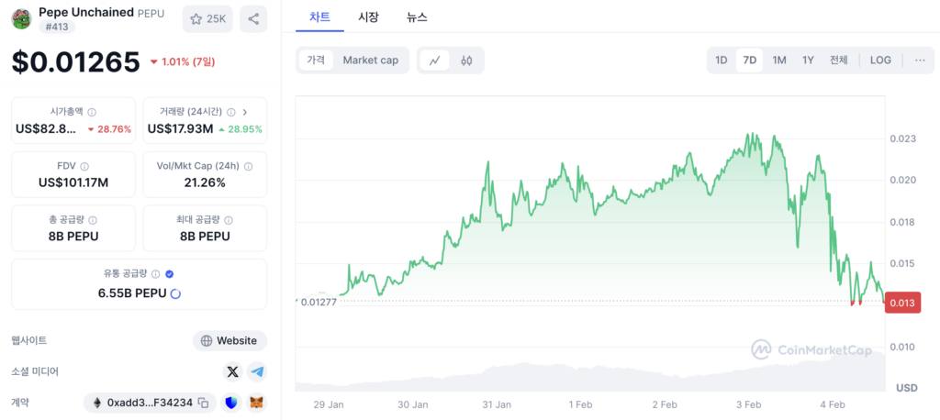Click the 28.95% volume change value
Image resolution: width=940 pixels, height=420 pixels.
click(240, 128)
